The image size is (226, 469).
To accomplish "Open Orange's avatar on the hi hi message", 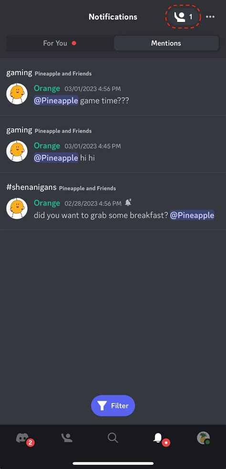I will coord(17,151).
